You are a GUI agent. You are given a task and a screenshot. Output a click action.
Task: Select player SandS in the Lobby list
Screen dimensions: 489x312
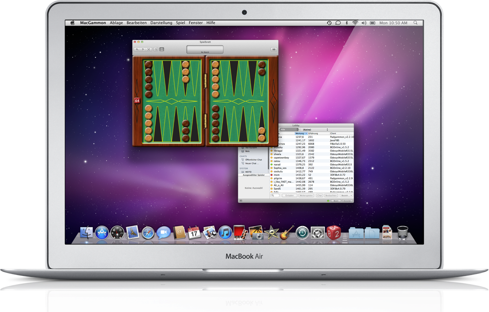click(312, 189)
